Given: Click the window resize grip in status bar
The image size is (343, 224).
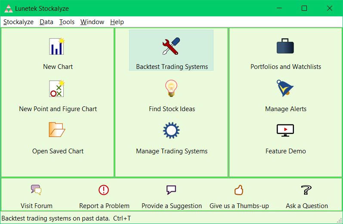Looking at the screenshot, I should (340, 220).
